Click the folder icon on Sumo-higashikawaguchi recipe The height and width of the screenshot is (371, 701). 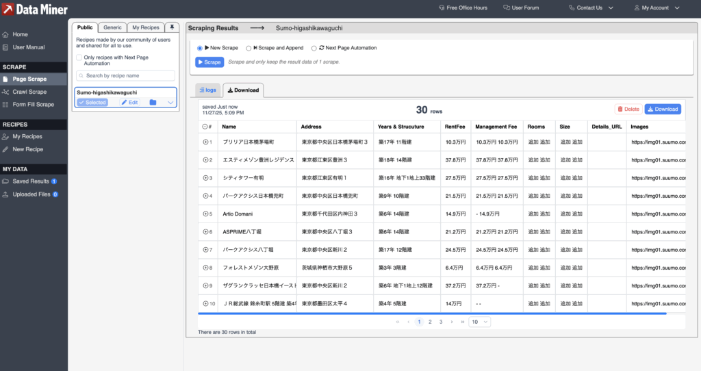pyautogui.click(x=153, y=102)
